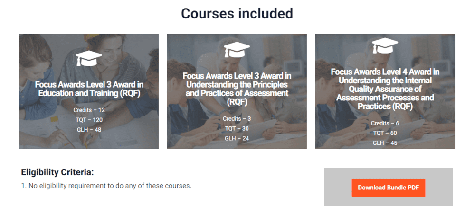Click graduation cap icon on Principles of Assessment card
This screenshot has height=206, width=475.
[237, 50]
